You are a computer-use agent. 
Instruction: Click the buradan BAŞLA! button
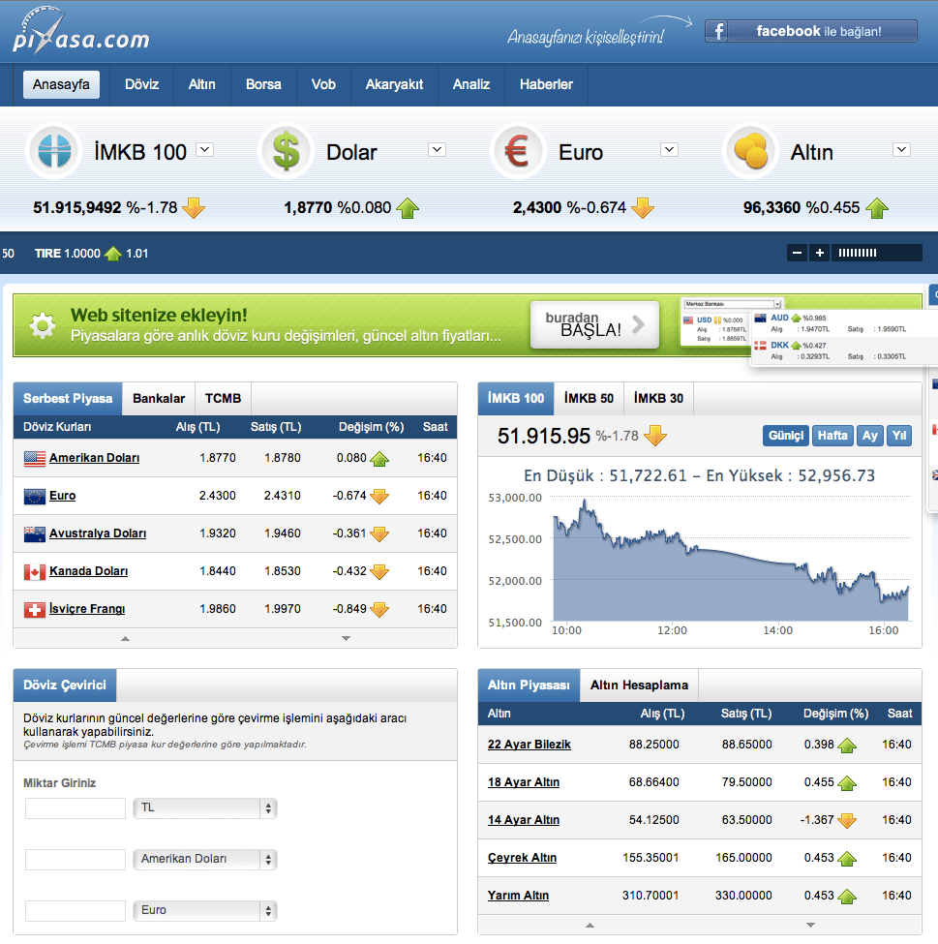pyautogui.click(x=594, y=325)
